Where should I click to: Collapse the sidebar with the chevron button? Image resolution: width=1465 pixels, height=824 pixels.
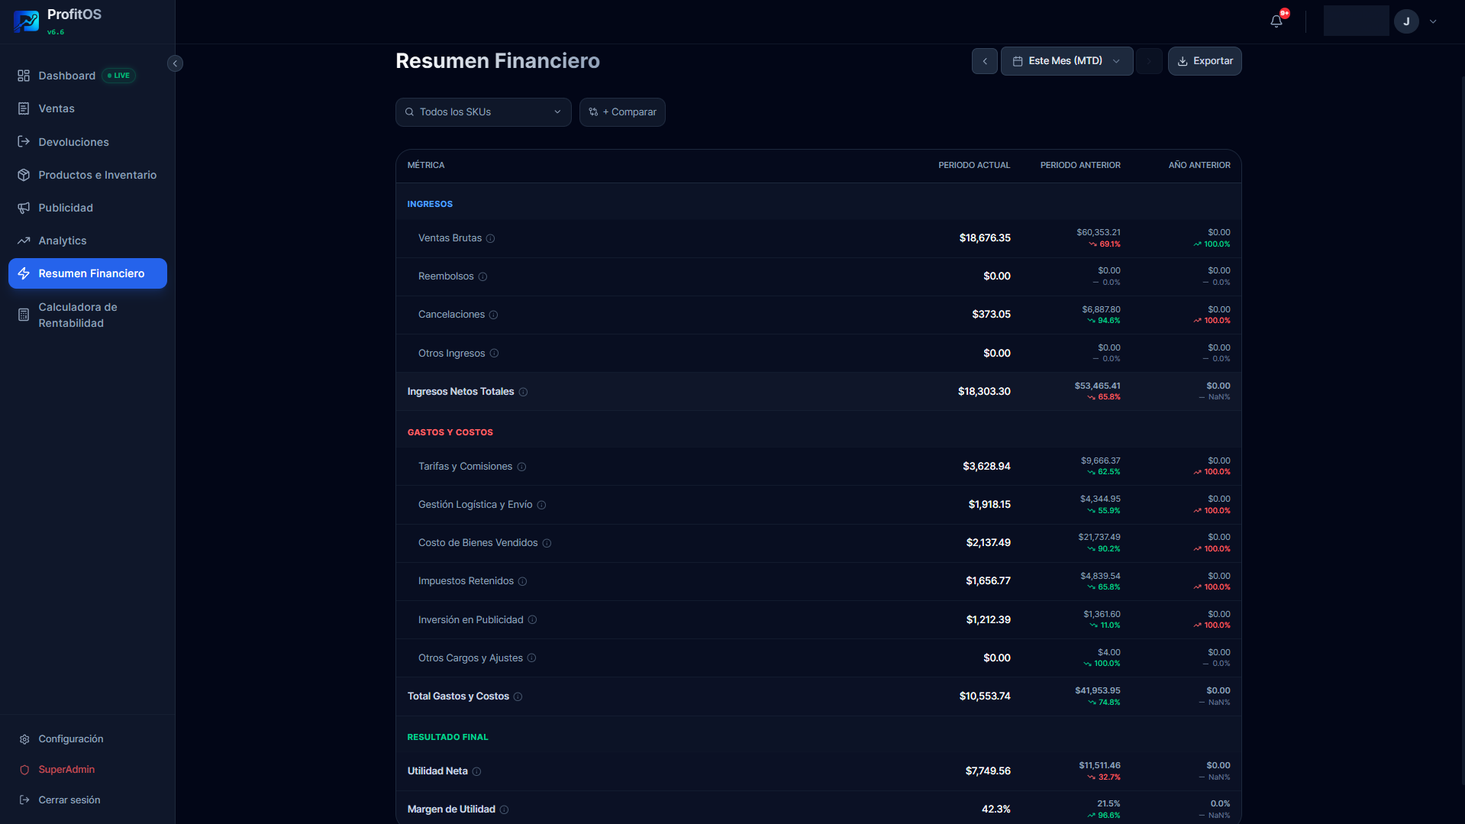pos(175,63)
